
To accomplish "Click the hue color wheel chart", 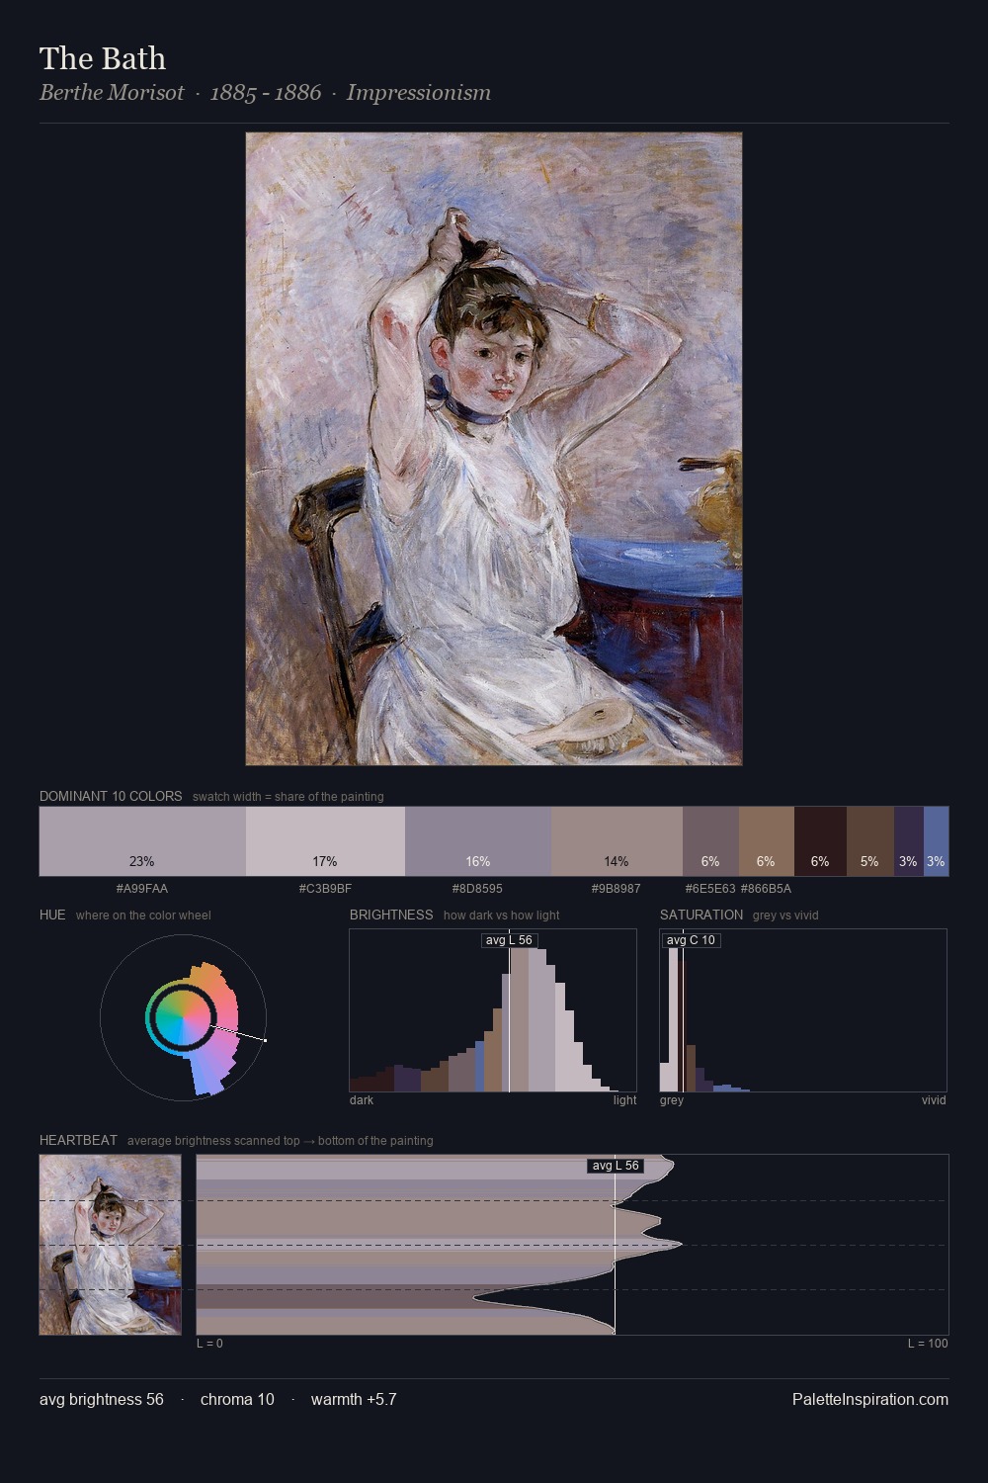I will 183,1016.
